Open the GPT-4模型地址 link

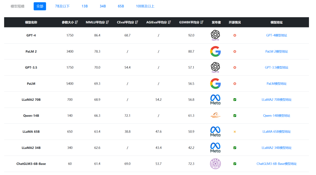point(276,35)
